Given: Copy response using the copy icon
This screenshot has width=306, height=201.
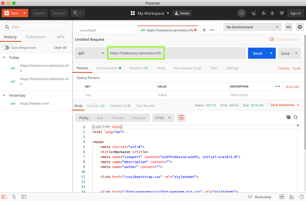Looking at the screenshot, I should point(288,117).
